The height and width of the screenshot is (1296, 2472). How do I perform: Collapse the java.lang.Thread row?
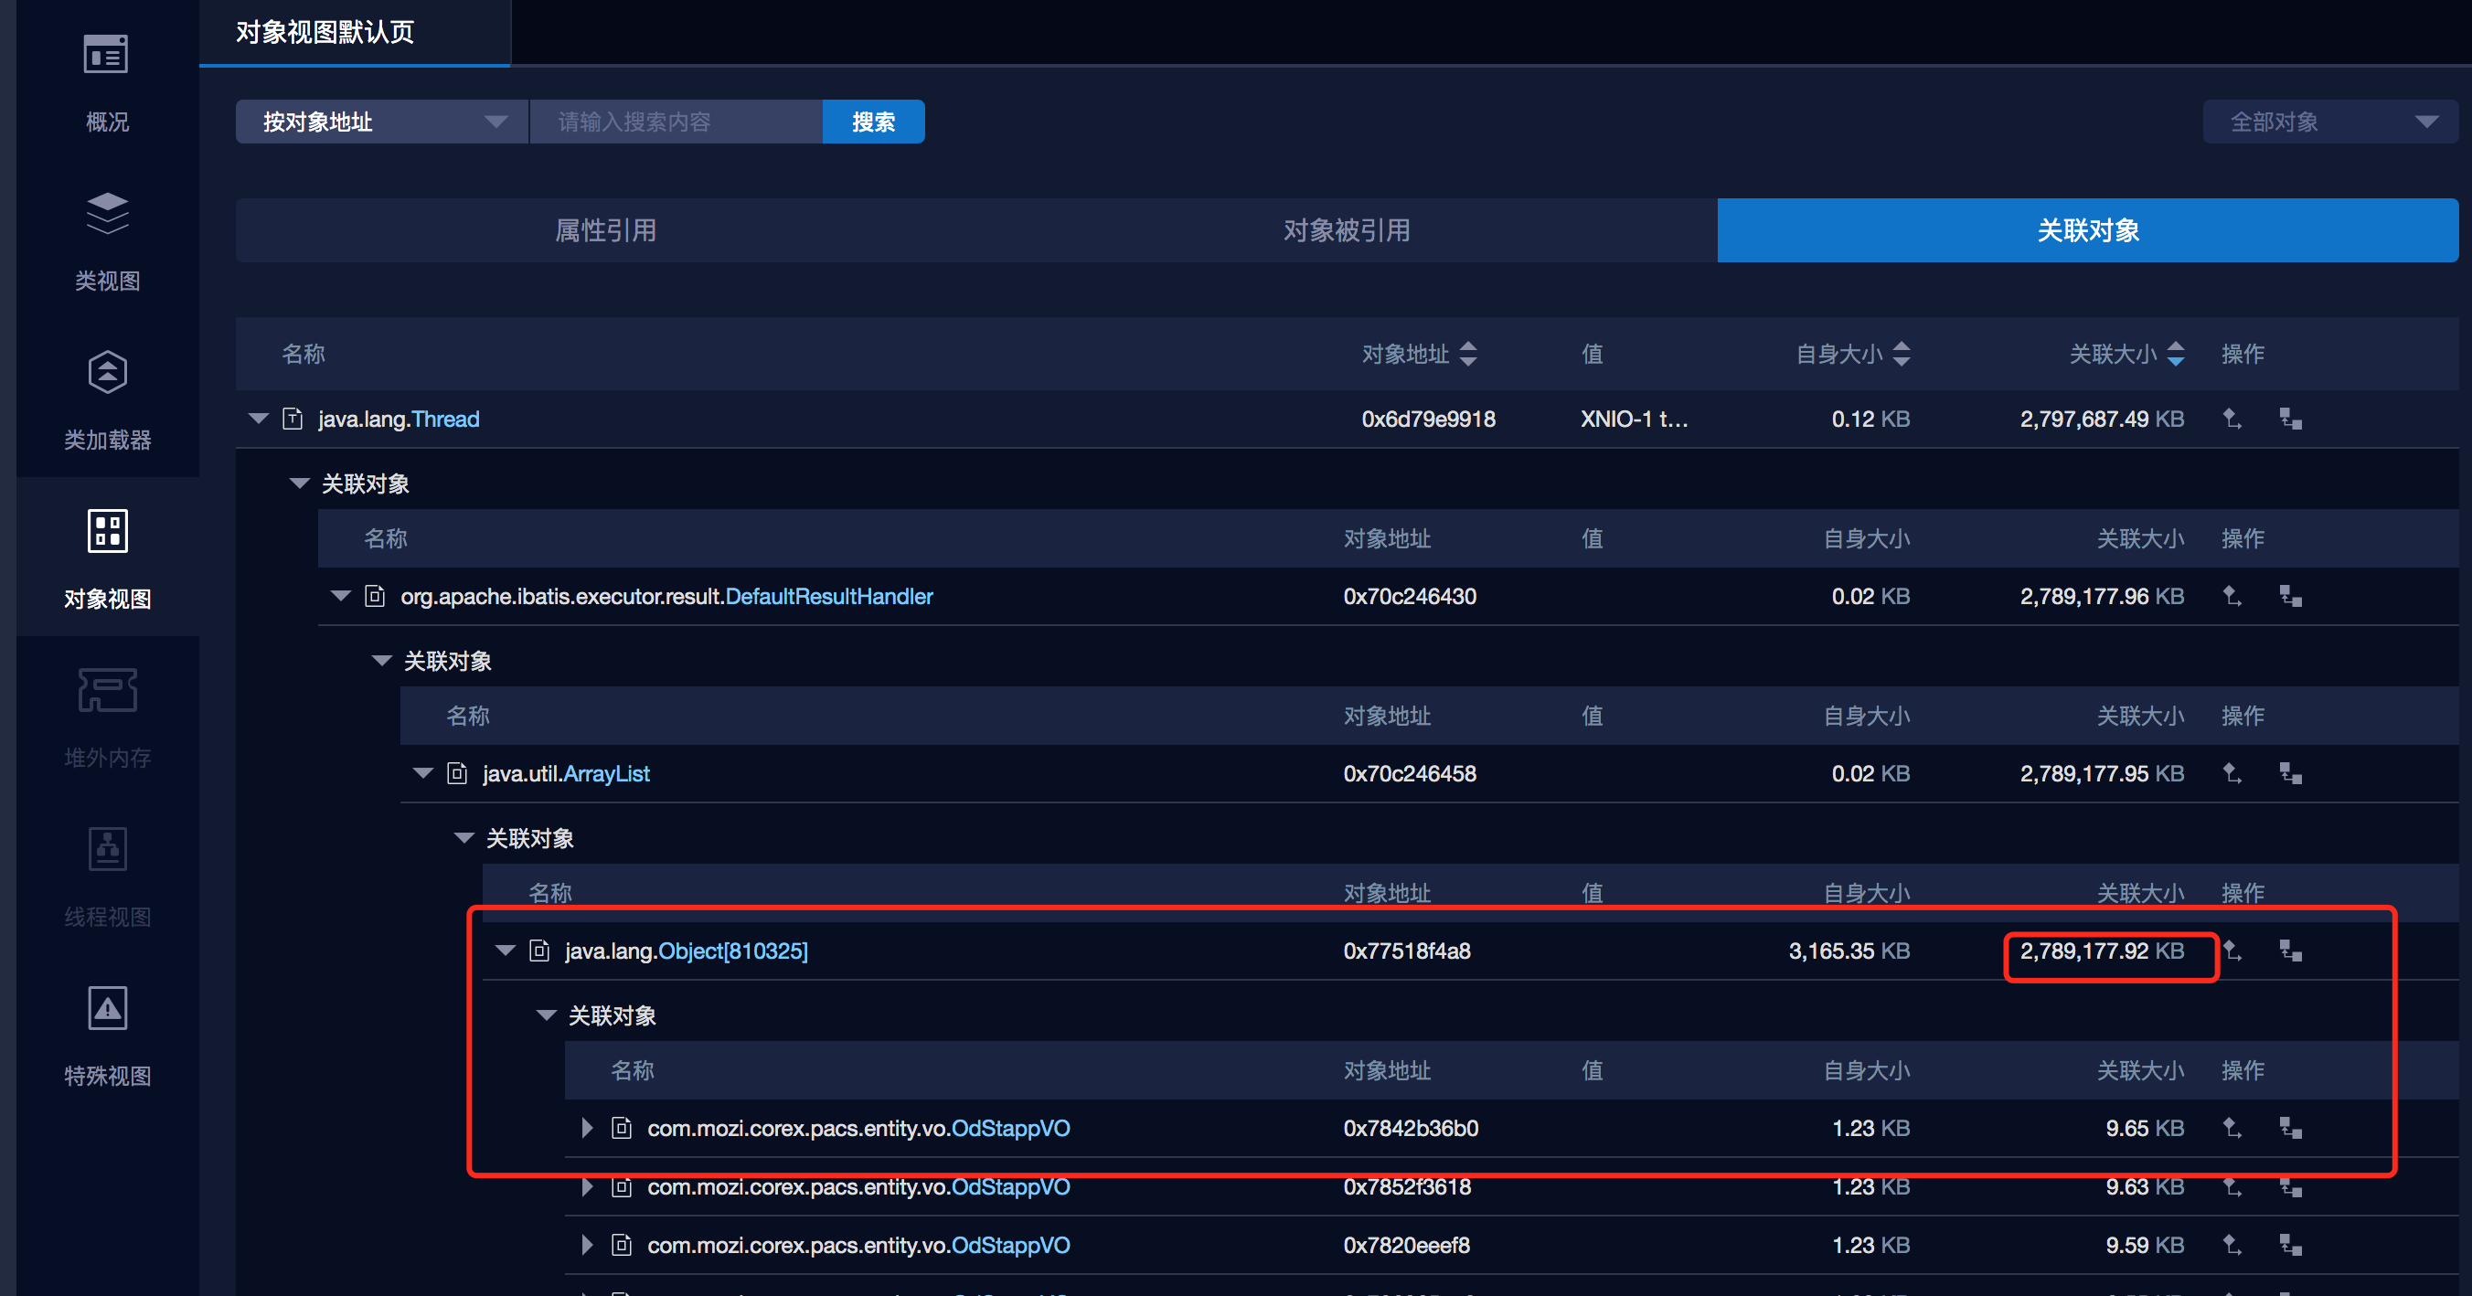258,419
